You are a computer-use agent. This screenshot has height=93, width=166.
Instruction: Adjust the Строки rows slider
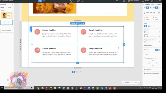(x=153, y=36)
